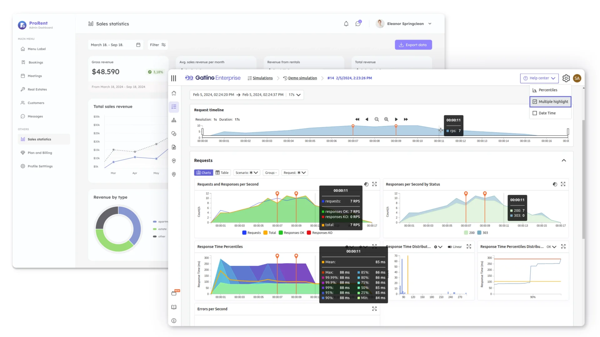Click the zoom-in magnifier on Request timeline

(387, 119)
